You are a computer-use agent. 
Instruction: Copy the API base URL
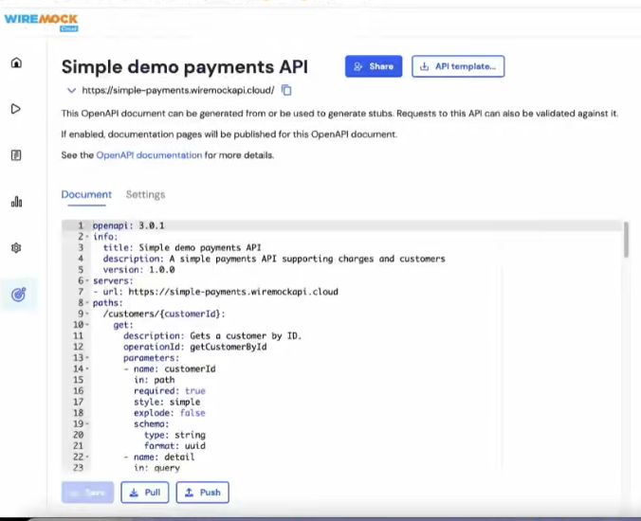[x=286, y=90]
